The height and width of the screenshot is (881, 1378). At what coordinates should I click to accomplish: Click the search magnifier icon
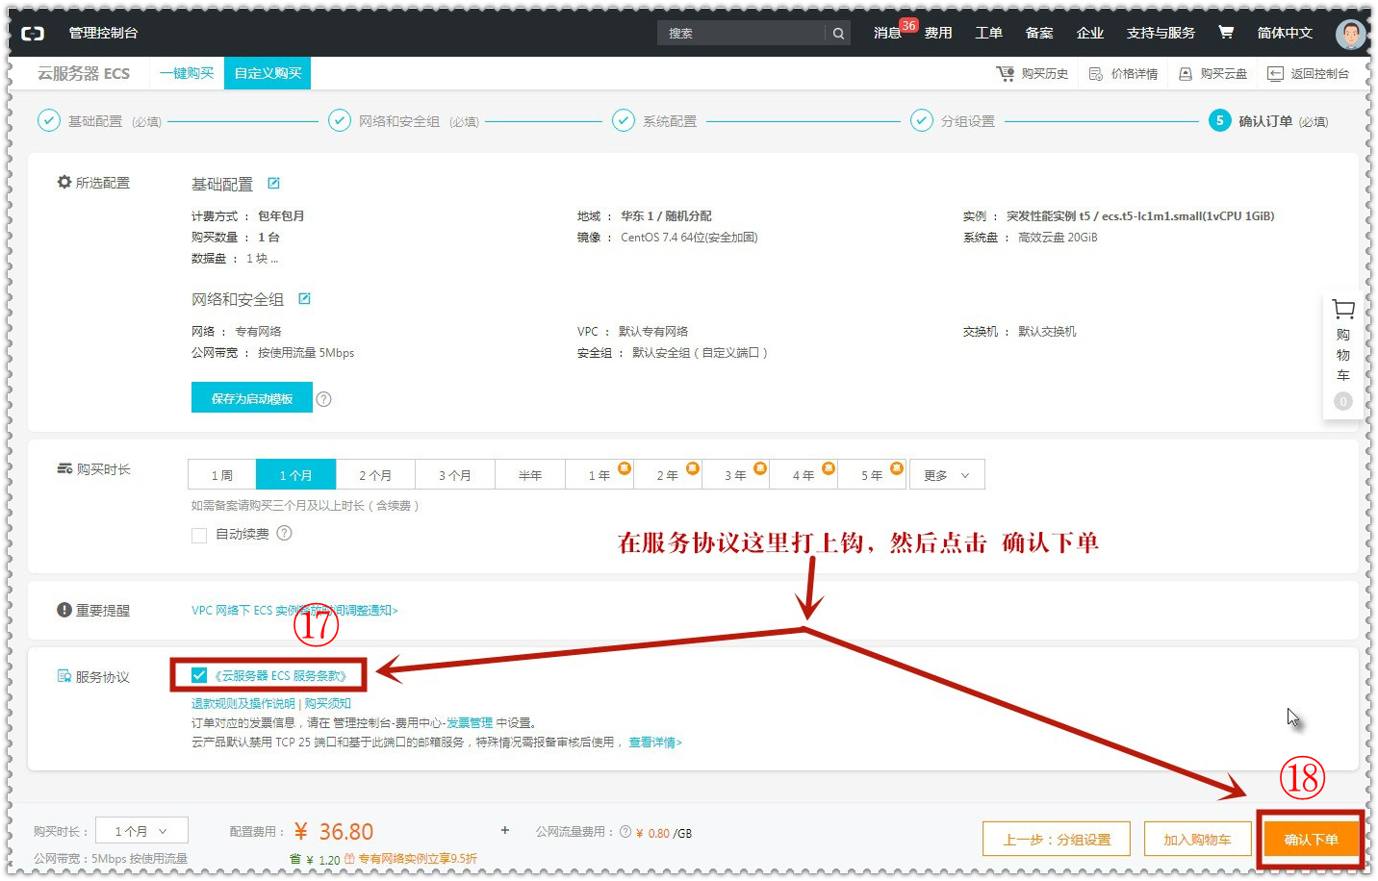pos(838,33)
